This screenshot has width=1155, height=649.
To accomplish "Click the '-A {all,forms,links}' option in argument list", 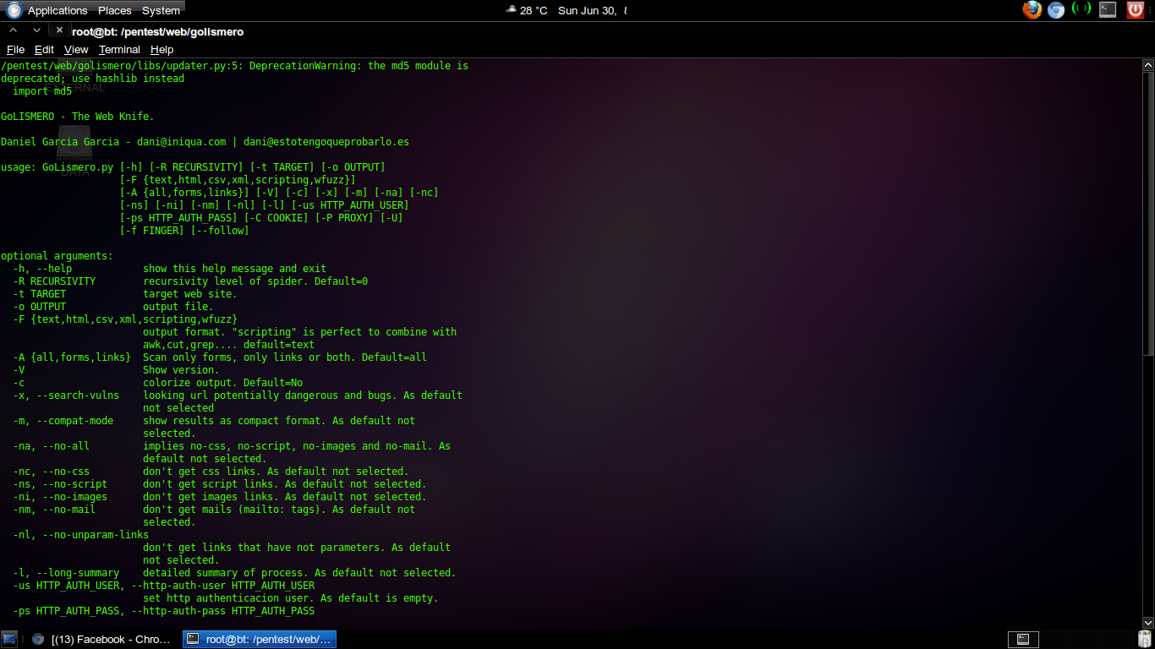I will tap(72, 357).
